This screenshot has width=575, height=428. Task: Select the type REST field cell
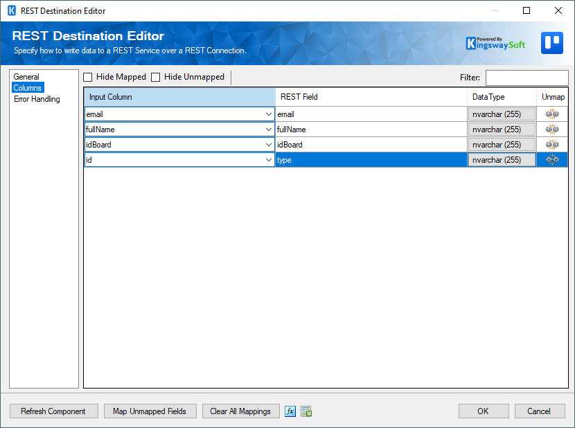[x=371, y=159]
